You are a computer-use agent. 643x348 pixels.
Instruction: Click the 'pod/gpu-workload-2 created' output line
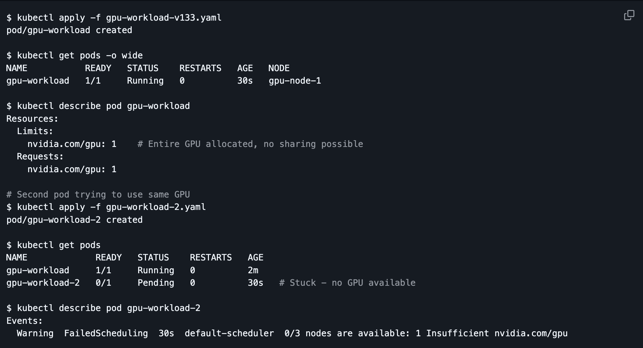(x=74, y=220)
